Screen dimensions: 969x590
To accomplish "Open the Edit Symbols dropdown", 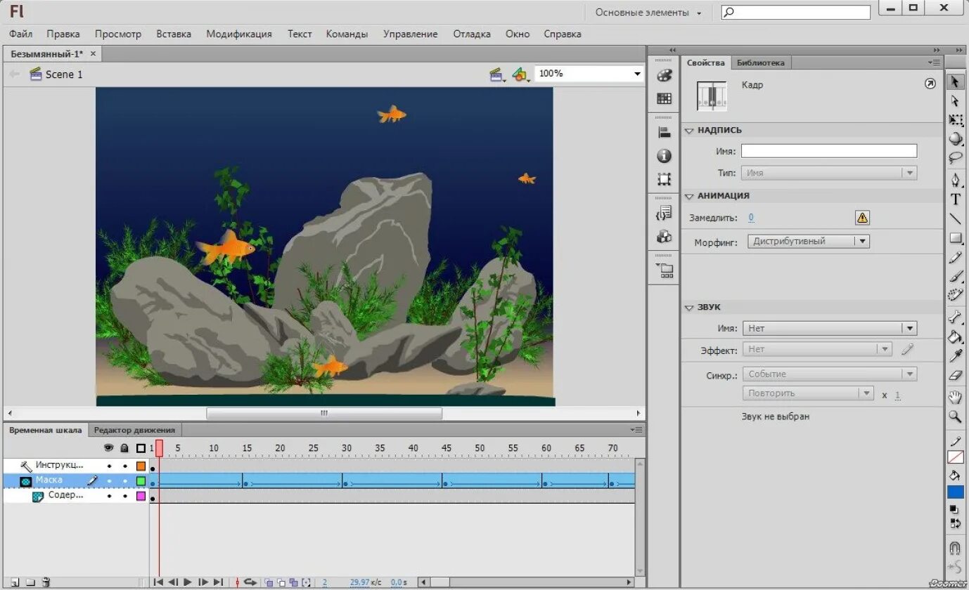I will coord(521,74).
